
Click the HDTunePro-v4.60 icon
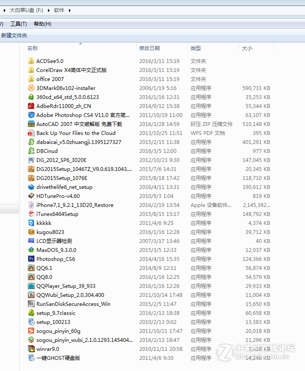click(31, 196)
